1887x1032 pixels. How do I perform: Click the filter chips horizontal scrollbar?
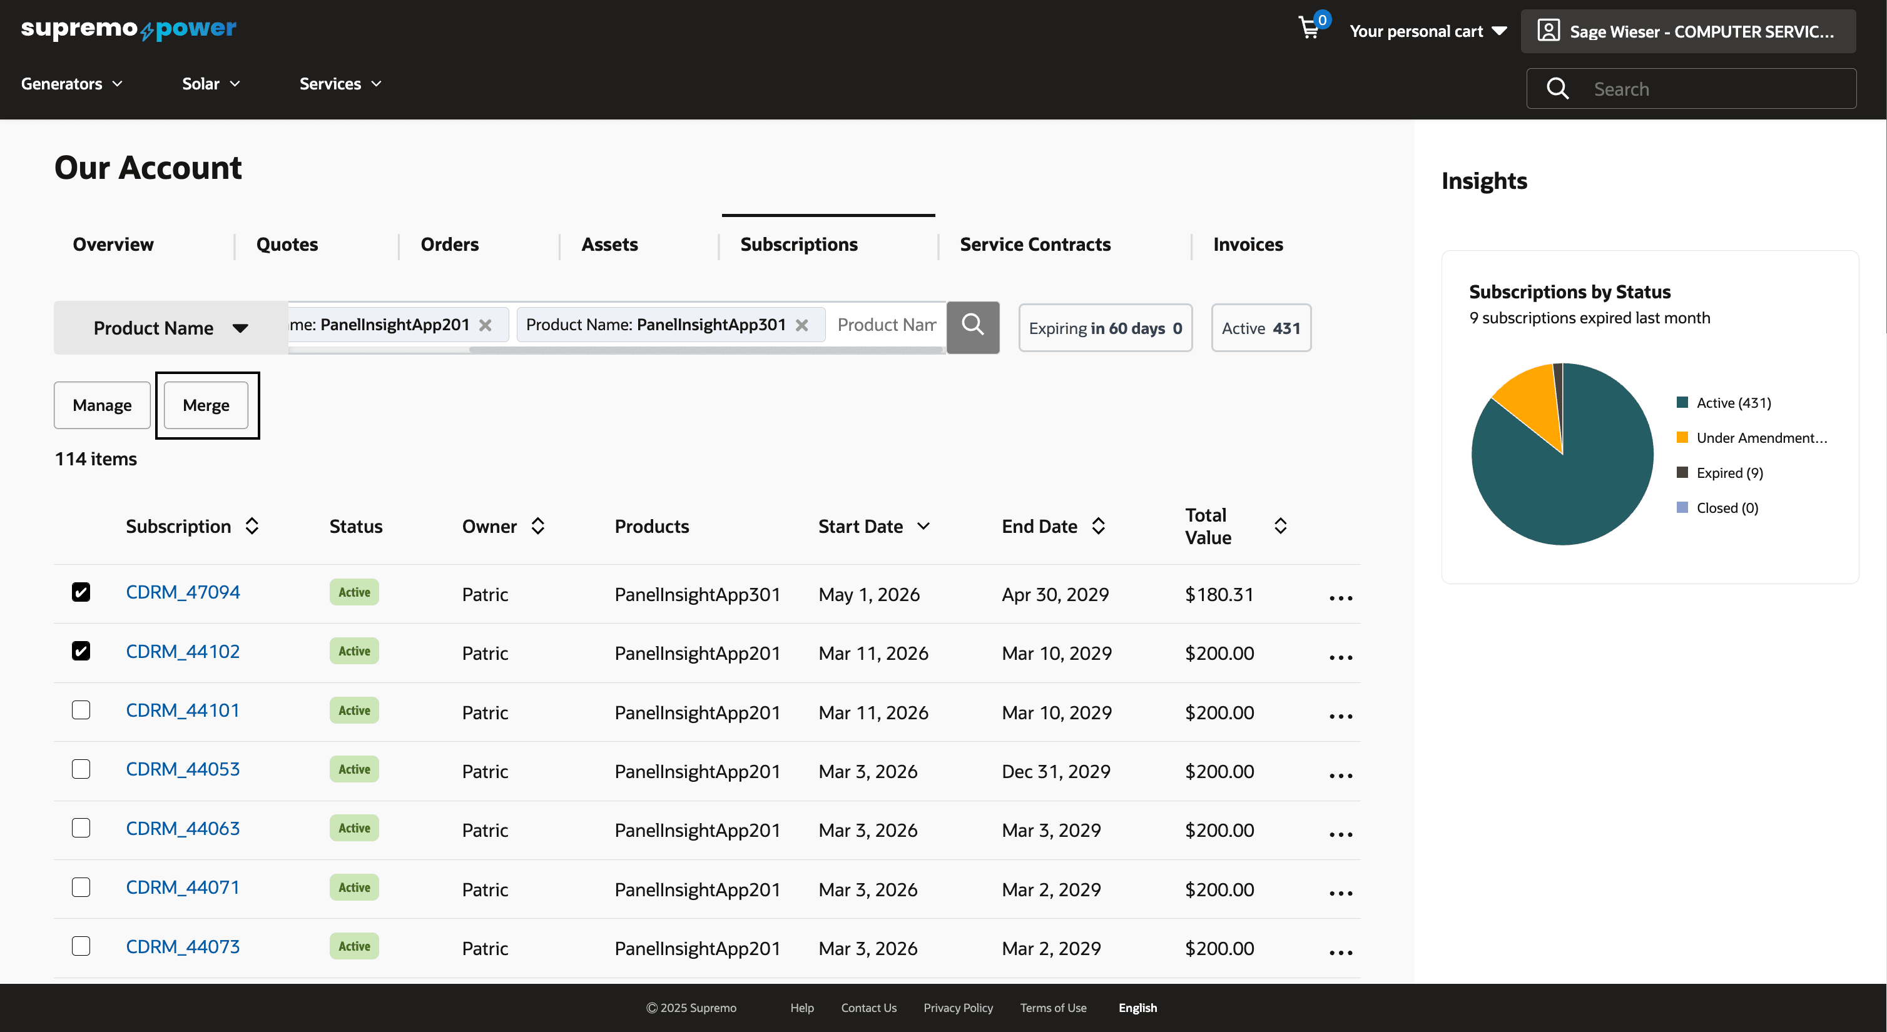pyautogui.click(x=705, y=350)
